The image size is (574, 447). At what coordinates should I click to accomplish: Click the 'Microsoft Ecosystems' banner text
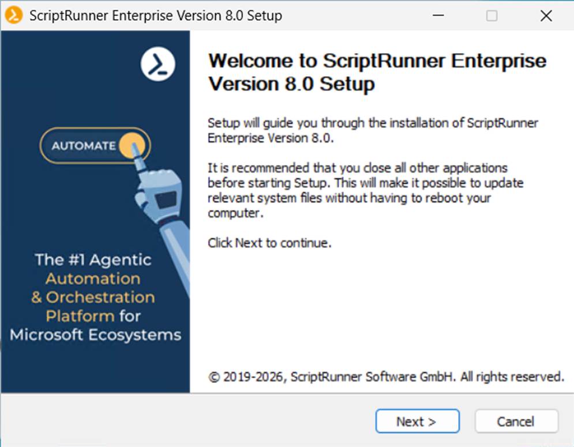pos(95,335)
